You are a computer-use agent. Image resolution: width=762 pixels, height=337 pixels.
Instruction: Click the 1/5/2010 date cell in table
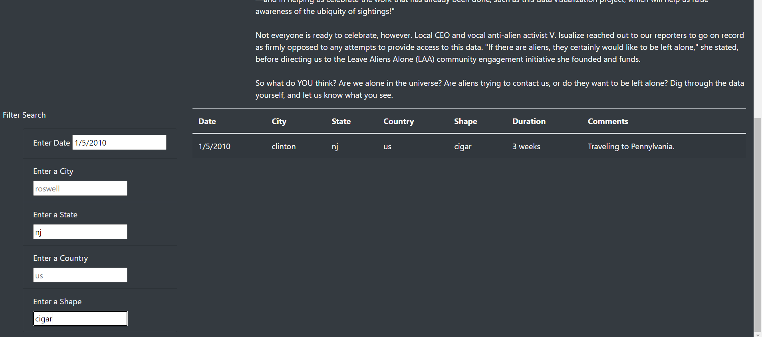tap(214, 146)
